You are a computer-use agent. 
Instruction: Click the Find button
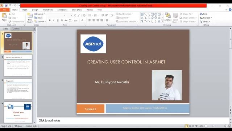(204, 14)
